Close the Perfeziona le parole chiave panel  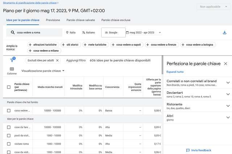tap(225, 64)
